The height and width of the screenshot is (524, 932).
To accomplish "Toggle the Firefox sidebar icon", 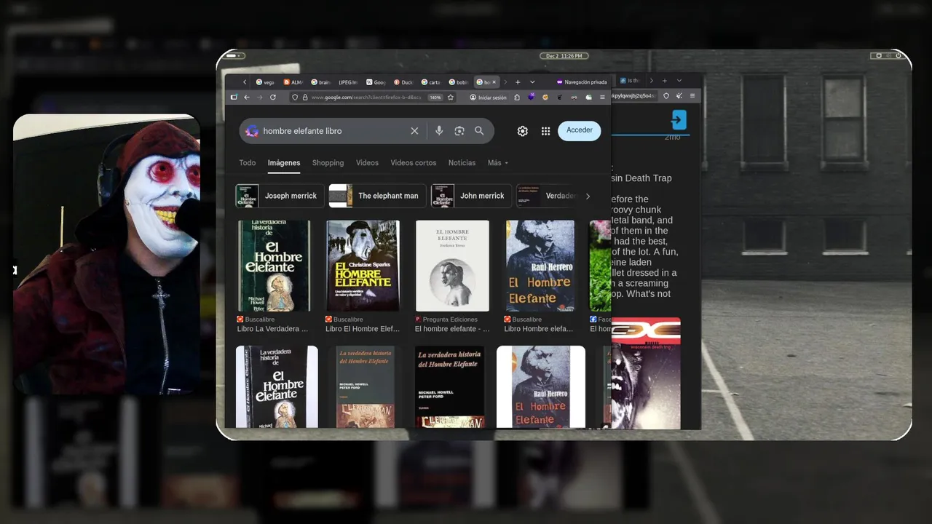I will coord(234,97).
